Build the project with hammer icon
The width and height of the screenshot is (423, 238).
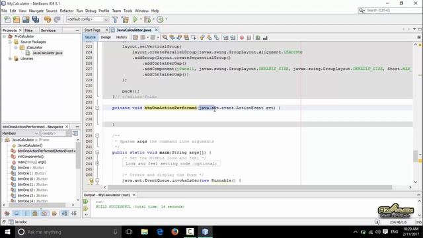click(x=115, y=19)
